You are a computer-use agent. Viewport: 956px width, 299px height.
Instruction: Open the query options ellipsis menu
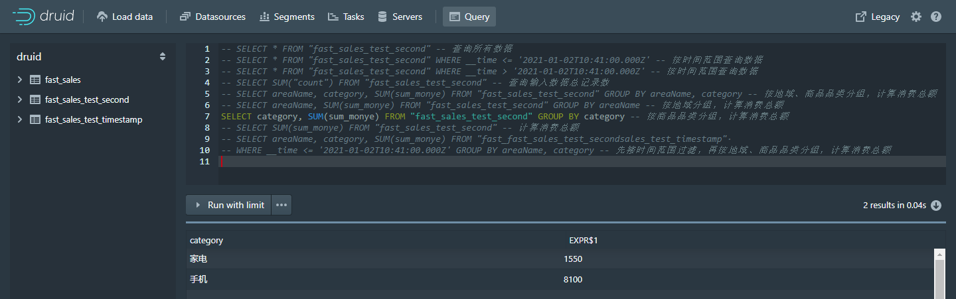(281, 206)
